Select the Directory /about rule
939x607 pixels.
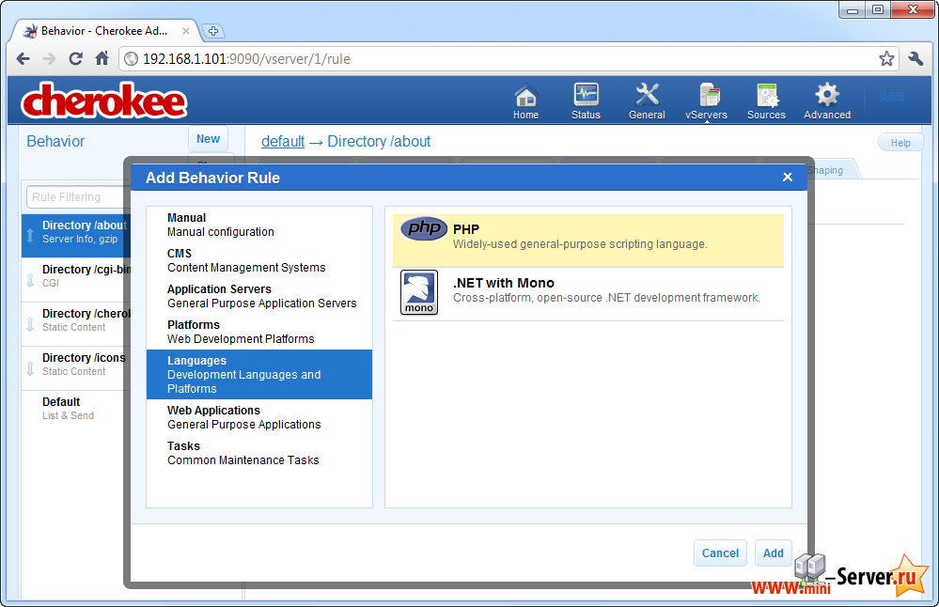pyautogui.click(x=76, y=236)
